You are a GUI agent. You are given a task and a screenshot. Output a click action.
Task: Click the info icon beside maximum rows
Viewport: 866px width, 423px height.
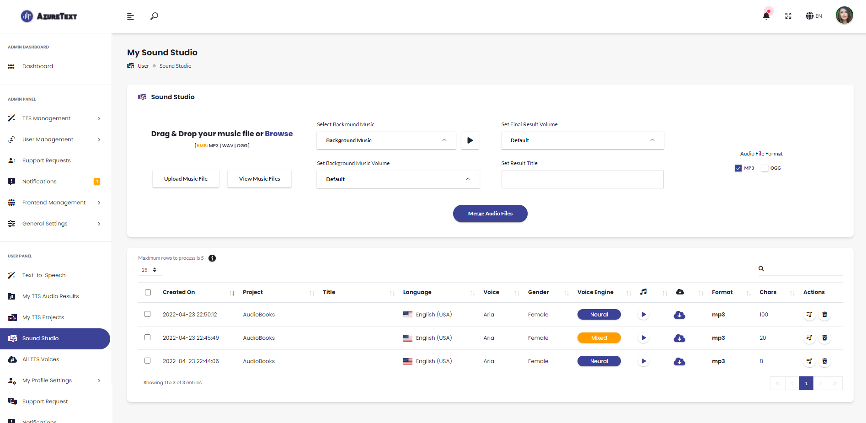pyautogui.click(x=212, y=258)
